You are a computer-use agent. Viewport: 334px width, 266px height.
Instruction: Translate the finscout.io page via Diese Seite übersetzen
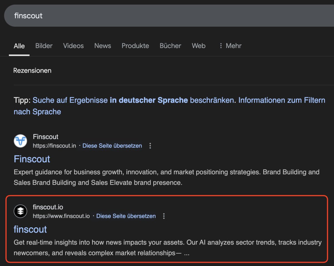click(126, 216)
